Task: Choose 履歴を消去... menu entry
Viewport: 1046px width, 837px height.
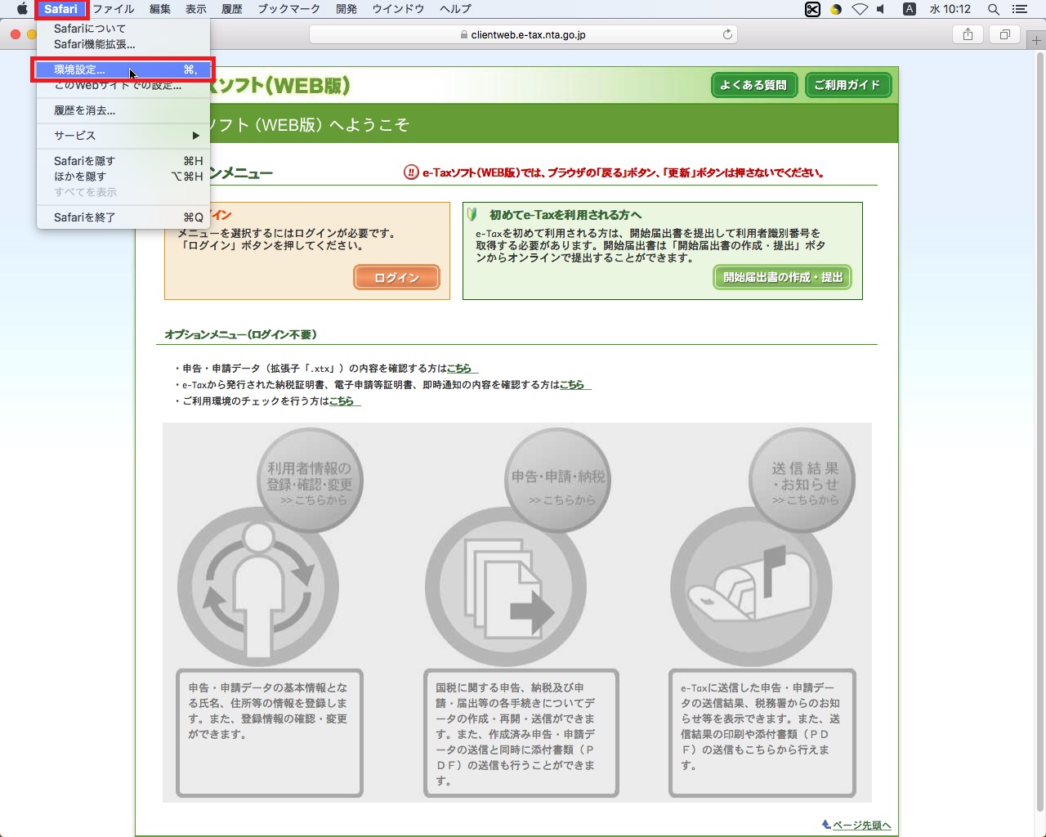Action: 85,110
